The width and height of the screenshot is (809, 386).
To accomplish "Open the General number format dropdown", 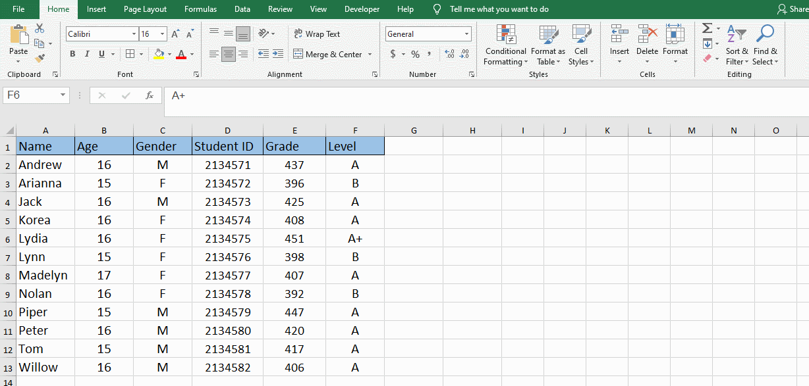I will click(467, 34).
